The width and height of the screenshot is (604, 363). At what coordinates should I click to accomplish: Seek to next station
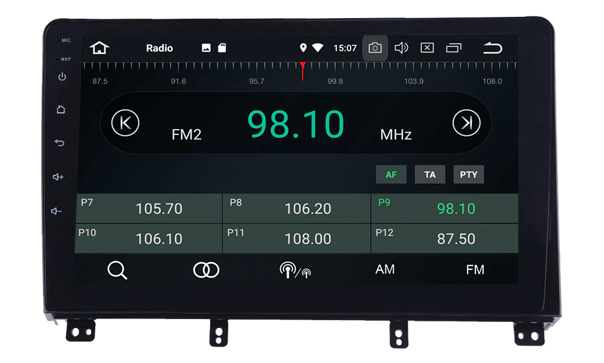pos(466,123)
